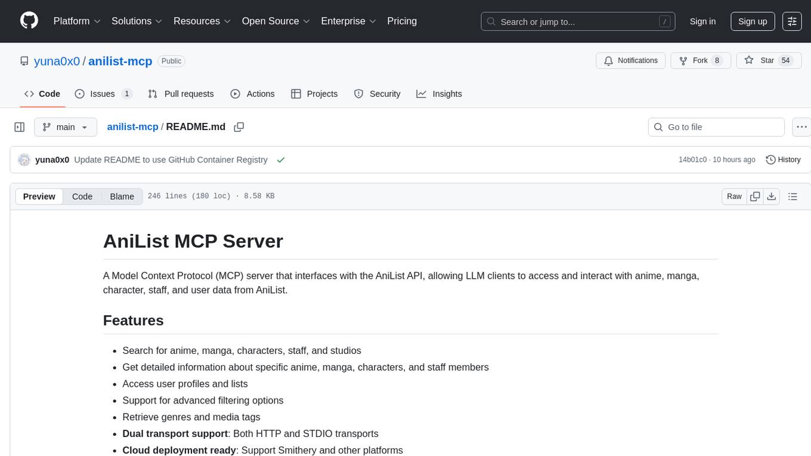This screenshot has width=811, height=456.
Task: Open the Pull requests tab
Action: coord(181,94)
